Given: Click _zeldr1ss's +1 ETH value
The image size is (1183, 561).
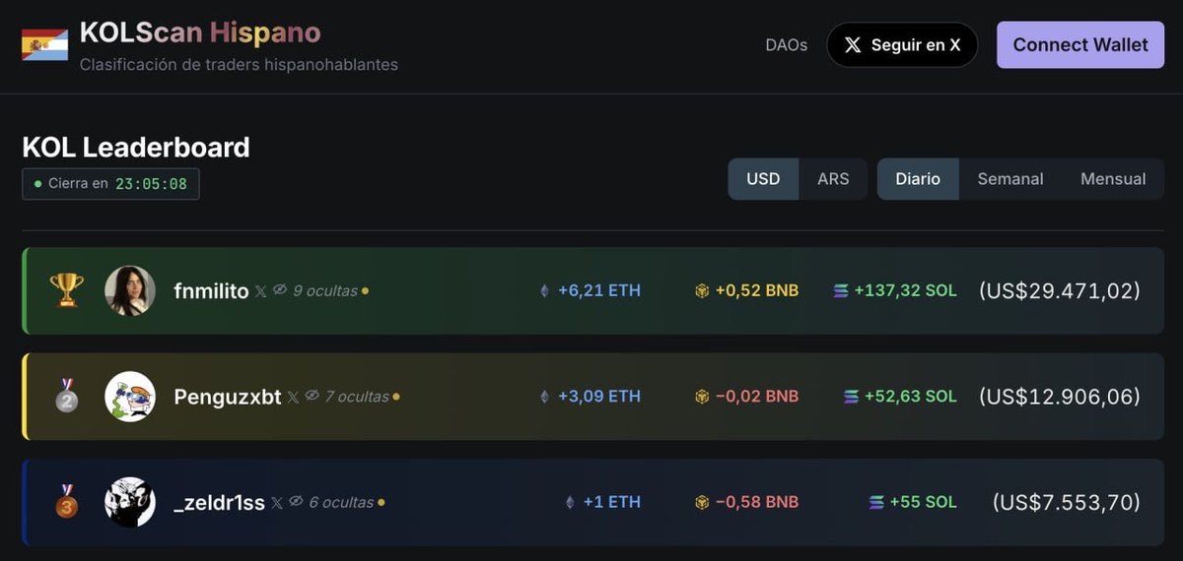Looking at the screenshot, I should [612, 501].
